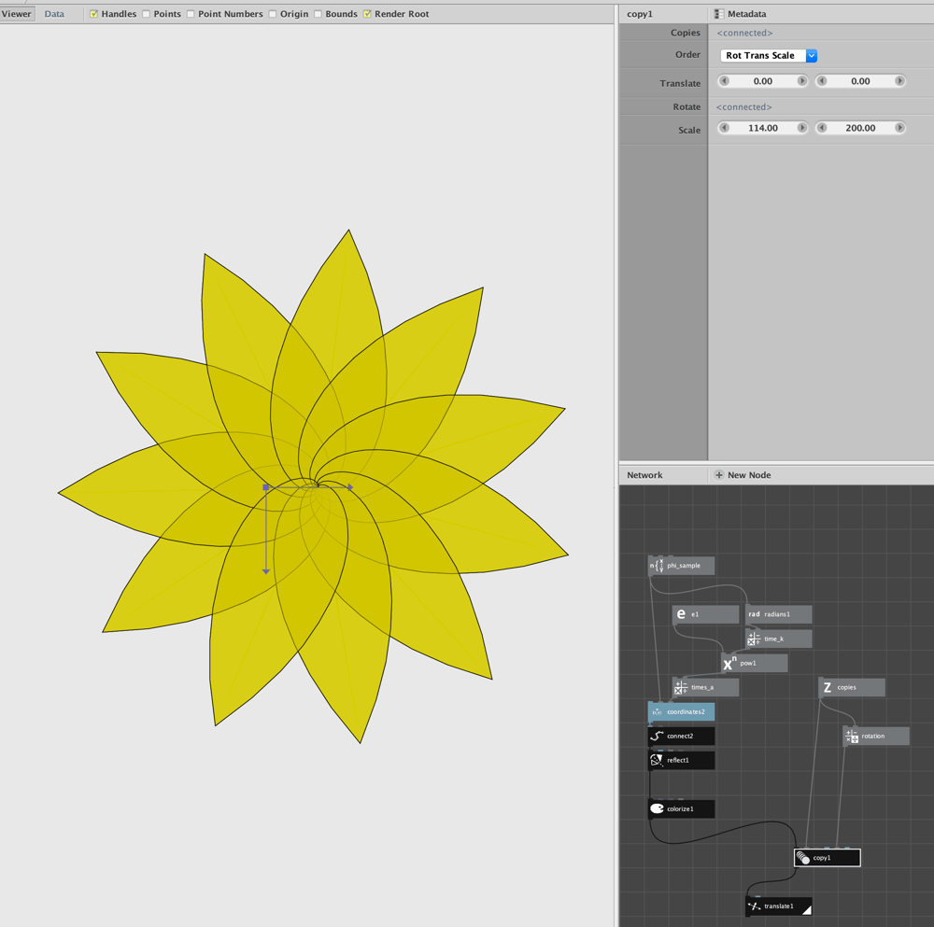Screen dimensions: 934x927
Task: Enable the Points checkbox
Action: click(x=146, y=14)
